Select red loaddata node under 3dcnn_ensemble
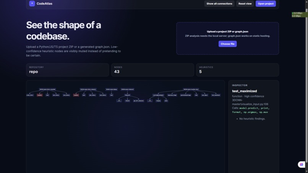 39,95
